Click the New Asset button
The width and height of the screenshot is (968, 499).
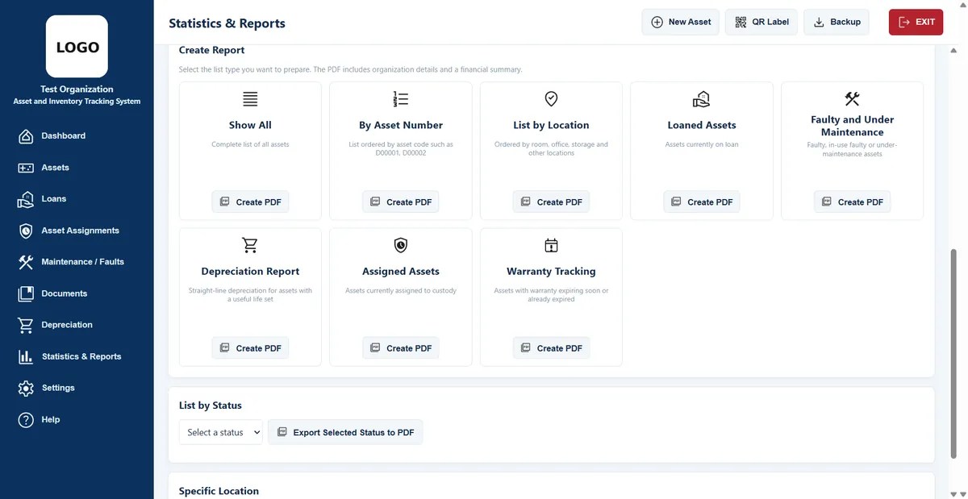[x=681, y=22]
